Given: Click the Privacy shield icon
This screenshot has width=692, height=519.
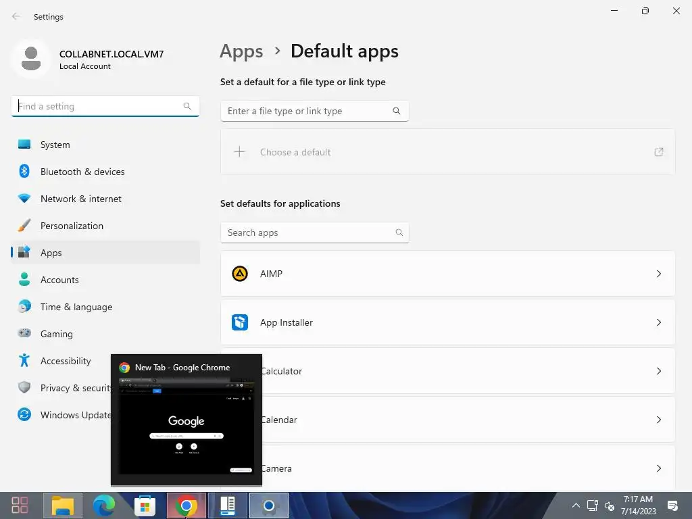Looking at the screenshot, I should click(24, 387).
